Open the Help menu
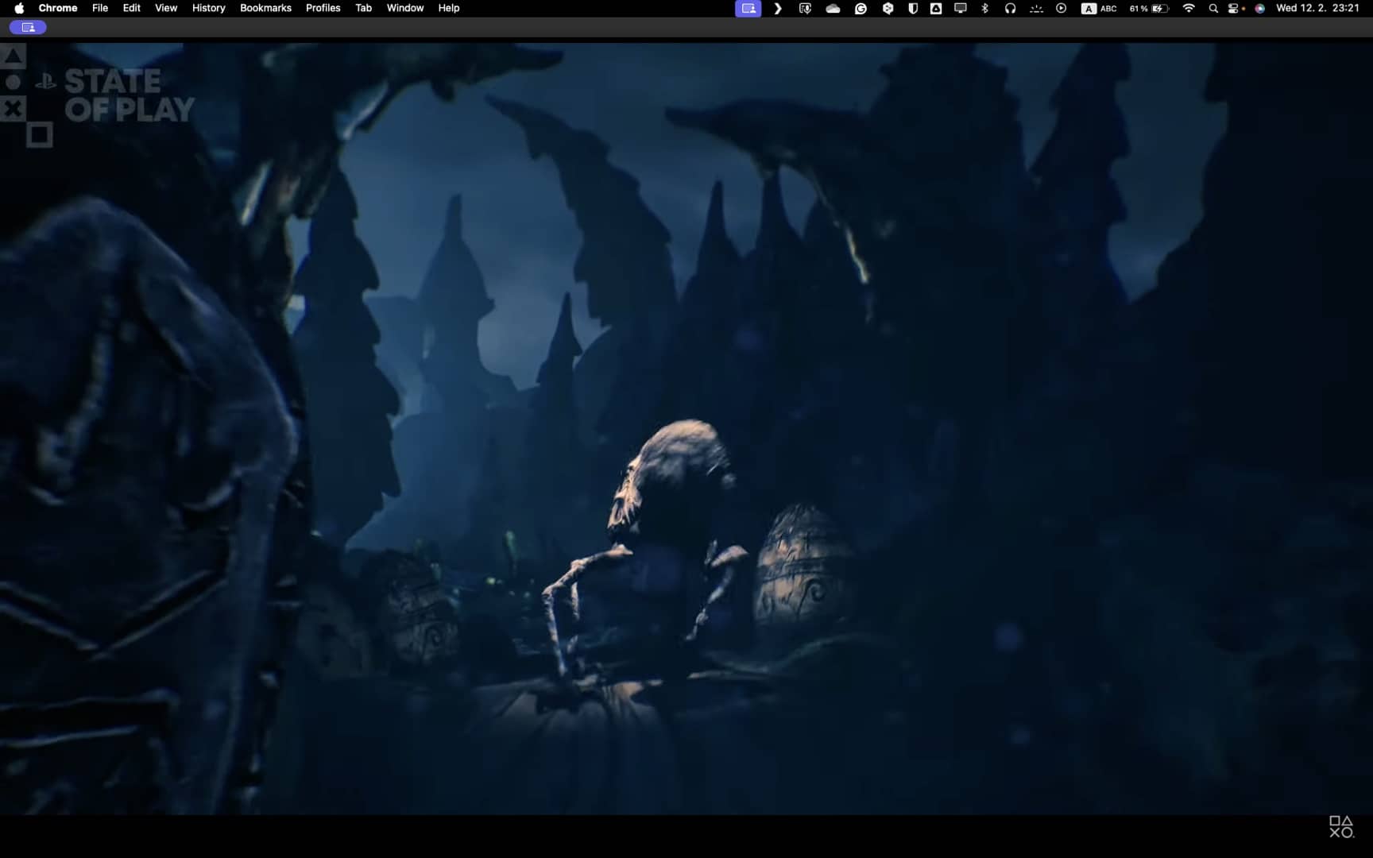 (x=449, y=8)
